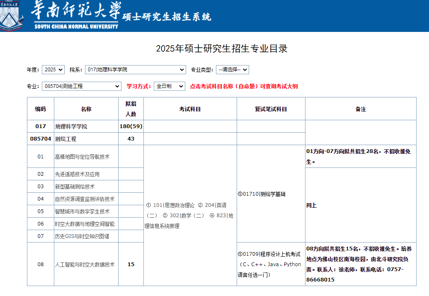This screenshot has height=296, width=429.
Task: Click the 人工智能与时空大数据技术 direction name
Action: coord(85,264)
